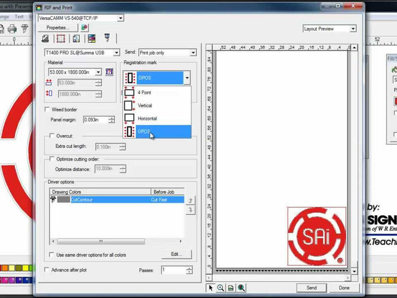Click the material width icon

(x=49, y=82)
